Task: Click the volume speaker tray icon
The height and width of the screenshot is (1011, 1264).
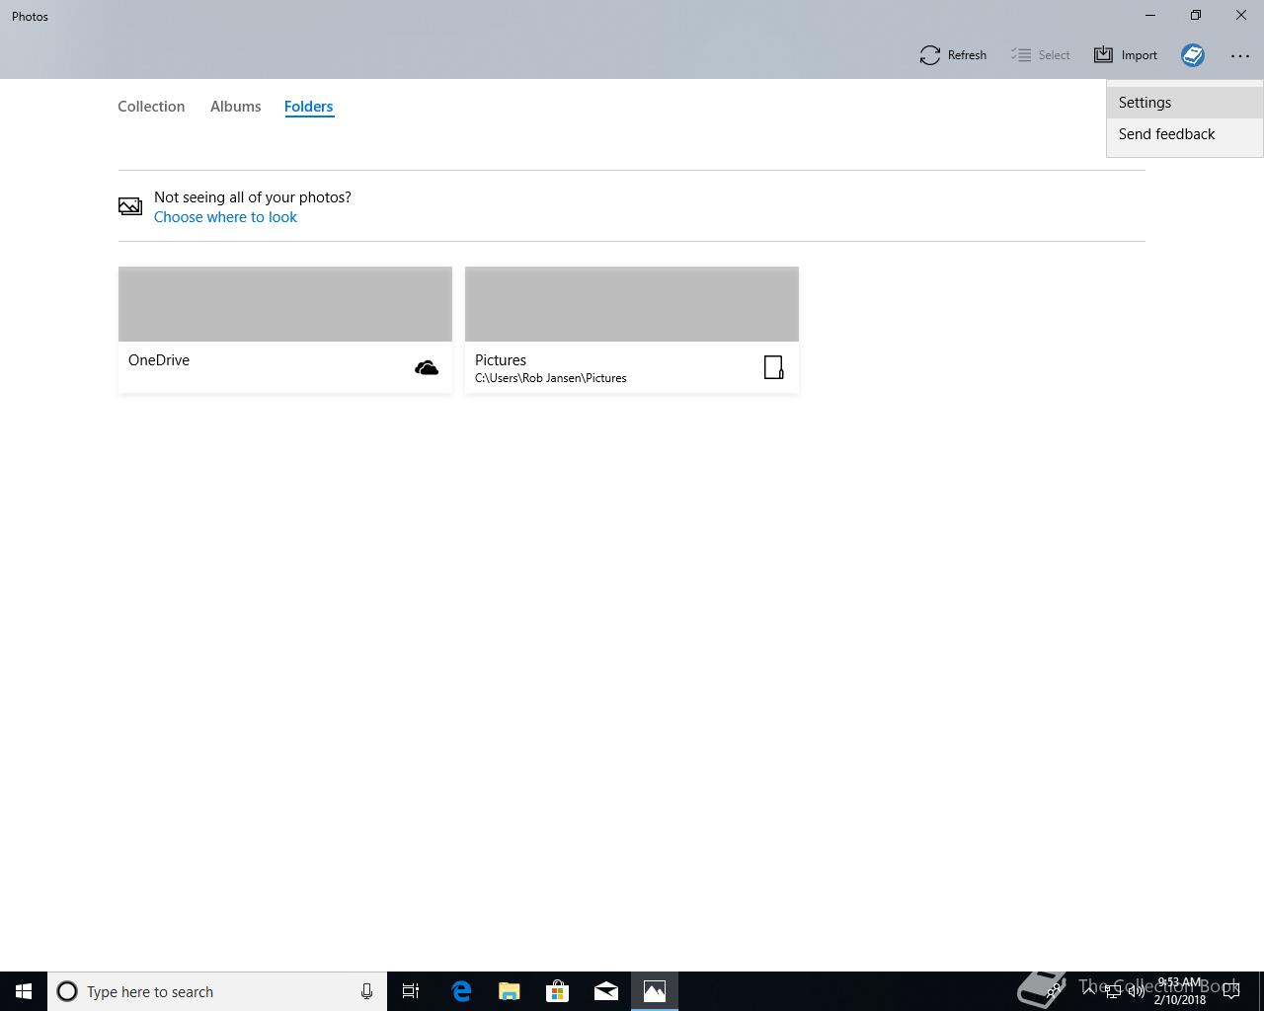Action: coord(1136,991)
